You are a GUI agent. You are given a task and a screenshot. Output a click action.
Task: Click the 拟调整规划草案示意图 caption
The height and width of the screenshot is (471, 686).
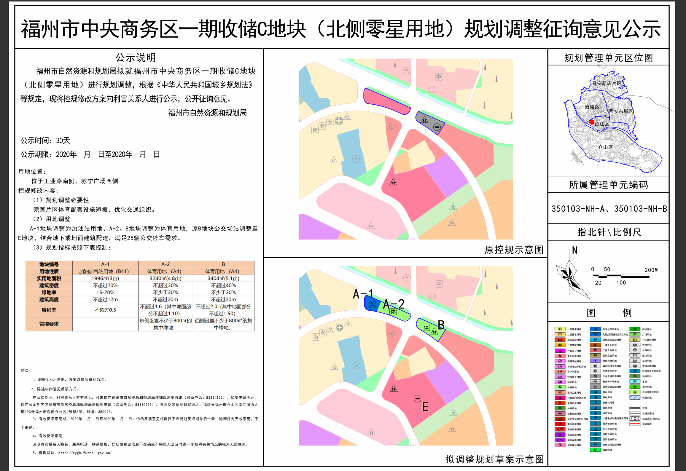coord(495,459)
